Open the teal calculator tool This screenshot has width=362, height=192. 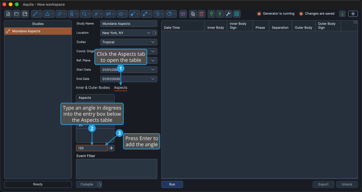(237, 14)
